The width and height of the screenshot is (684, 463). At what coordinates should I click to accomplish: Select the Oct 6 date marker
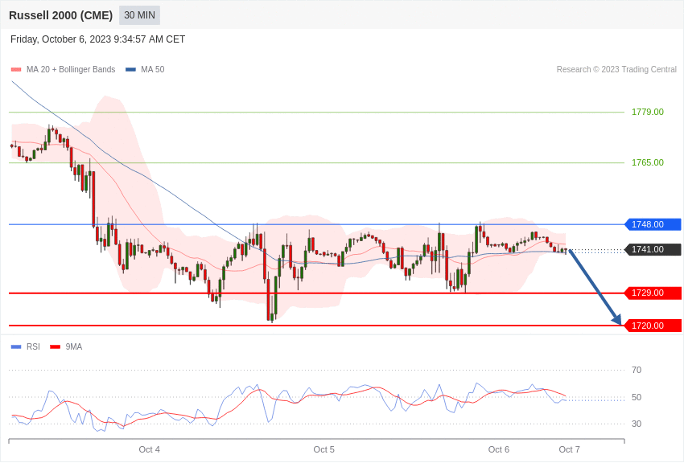(499, 449)
